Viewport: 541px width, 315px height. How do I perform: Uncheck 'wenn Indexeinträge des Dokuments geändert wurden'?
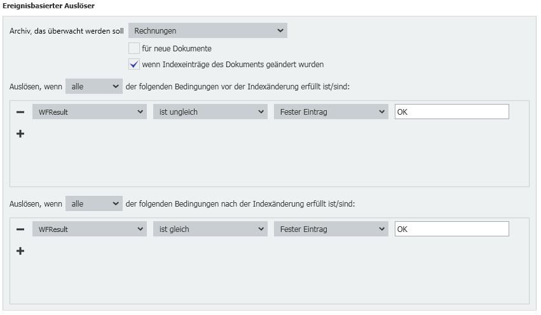click(x=134, y=64)
